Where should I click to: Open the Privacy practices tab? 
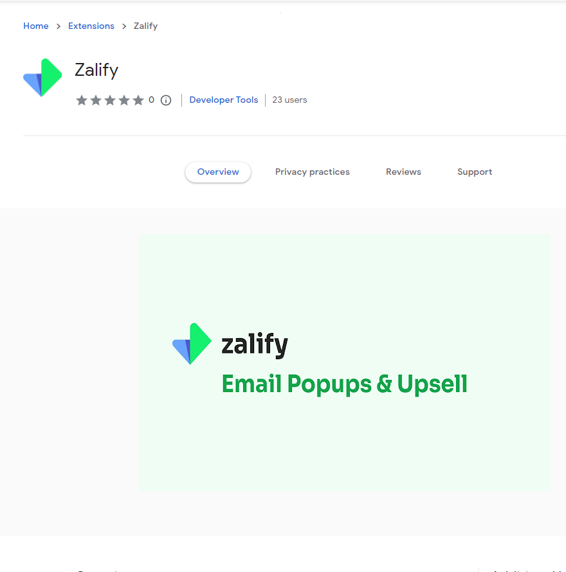(x=313, y=172)
